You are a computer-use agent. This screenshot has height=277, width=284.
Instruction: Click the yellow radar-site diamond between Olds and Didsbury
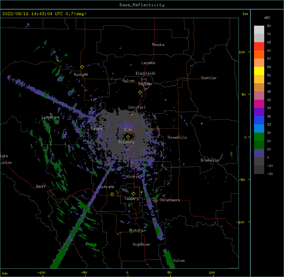[128, 137]
